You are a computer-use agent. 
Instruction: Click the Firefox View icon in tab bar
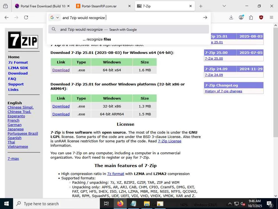click(5, 6)
